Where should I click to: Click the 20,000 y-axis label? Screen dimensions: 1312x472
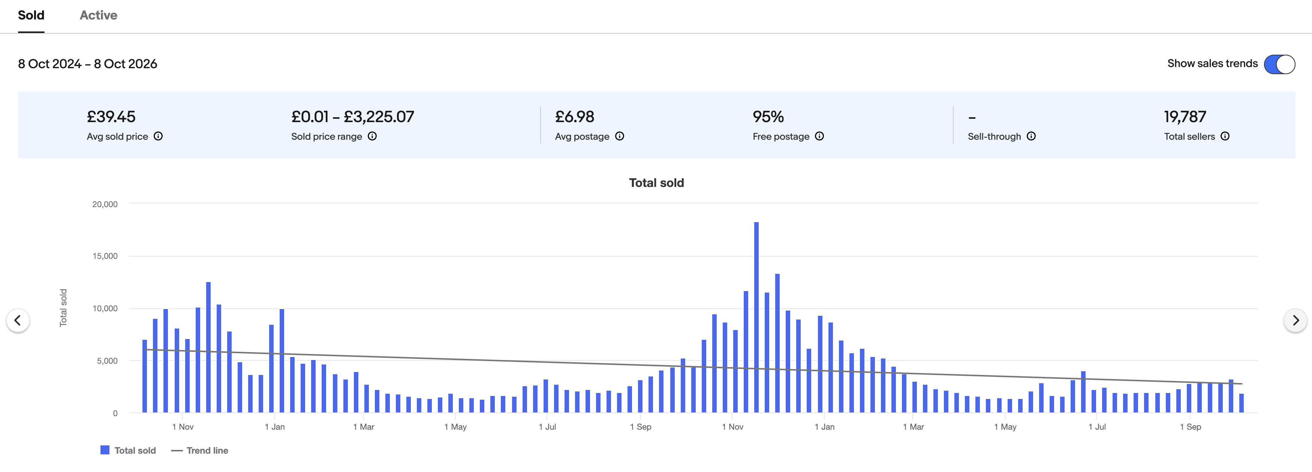pyautogui.click(x=105, y=204)
